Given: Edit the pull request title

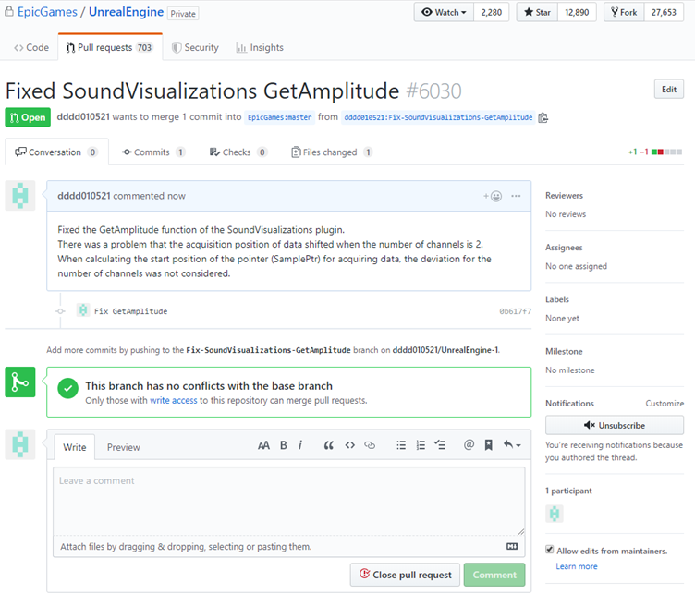Looking at the screenshot, I should (x=669, y=89).
